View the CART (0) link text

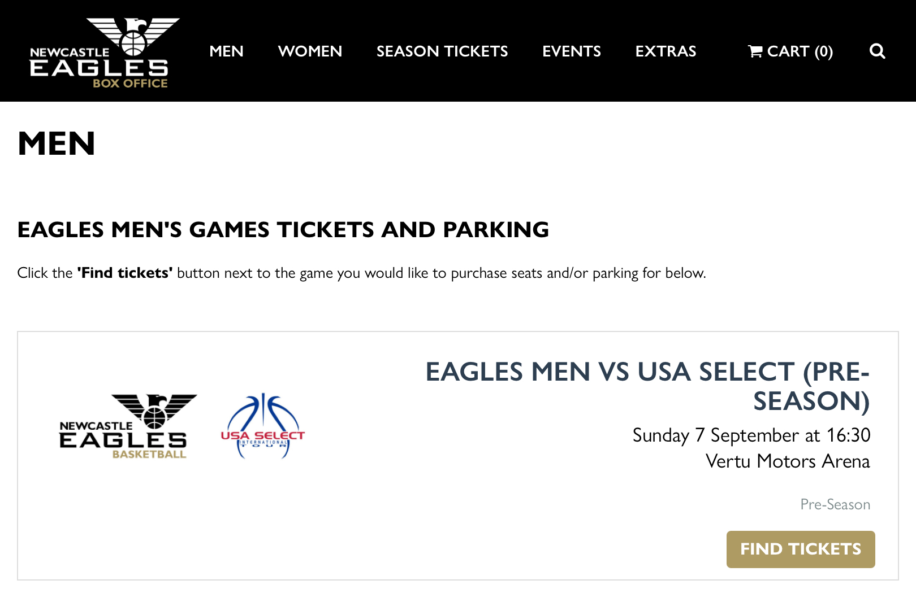800,51
